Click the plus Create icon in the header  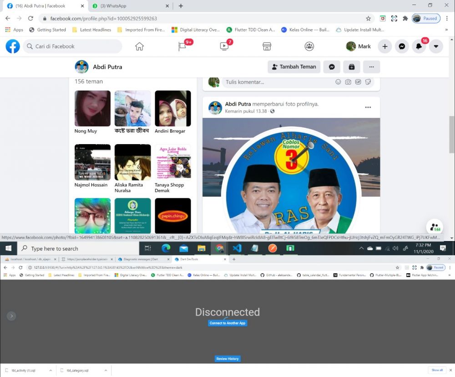pyautogui.click(x=385, y=46)
